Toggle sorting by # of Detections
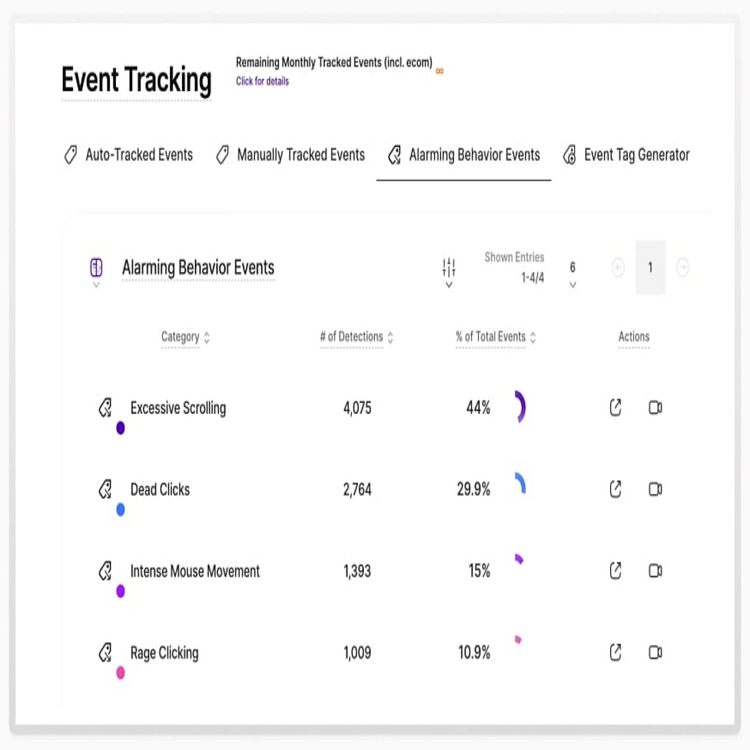 point(390,336)
